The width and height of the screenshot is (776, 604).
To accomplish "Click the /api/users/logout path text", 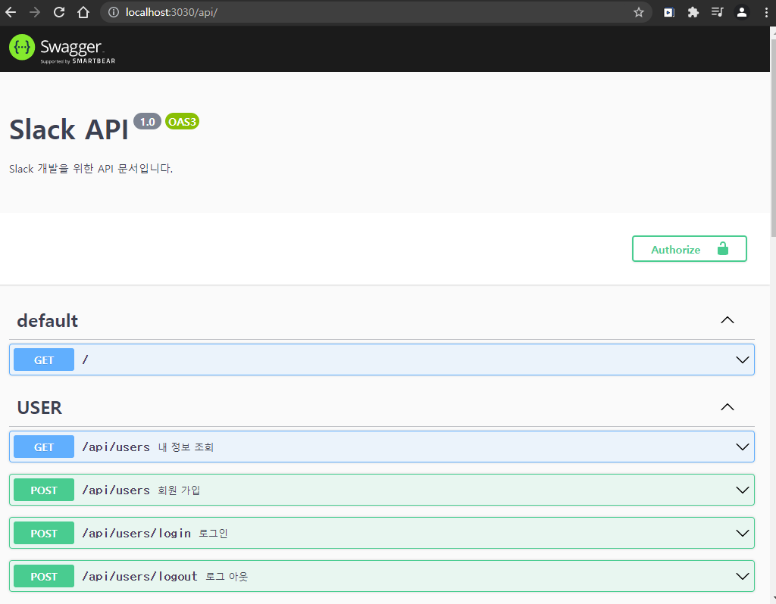I will tap(139, 576).
